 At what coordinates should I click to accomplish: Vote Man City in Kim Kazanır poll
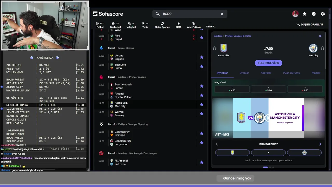[304, 153]
